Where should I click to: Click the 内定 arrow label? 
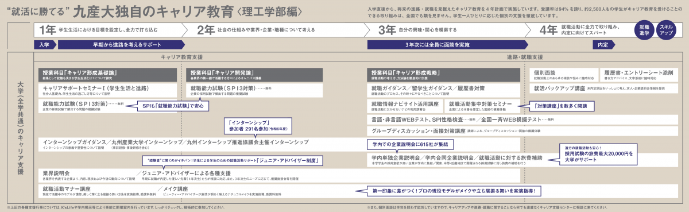603,44
